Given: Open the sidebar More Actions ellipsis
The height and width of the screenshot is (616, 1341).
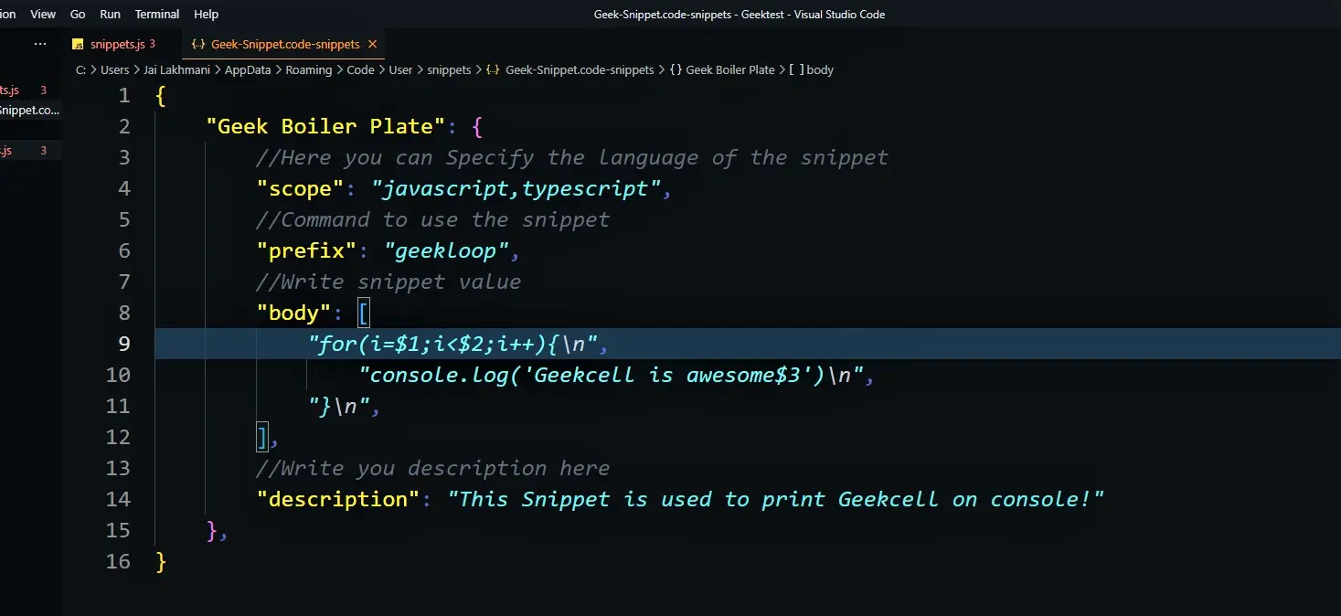Looking at the screenshot, I should (x=40, y=44).
